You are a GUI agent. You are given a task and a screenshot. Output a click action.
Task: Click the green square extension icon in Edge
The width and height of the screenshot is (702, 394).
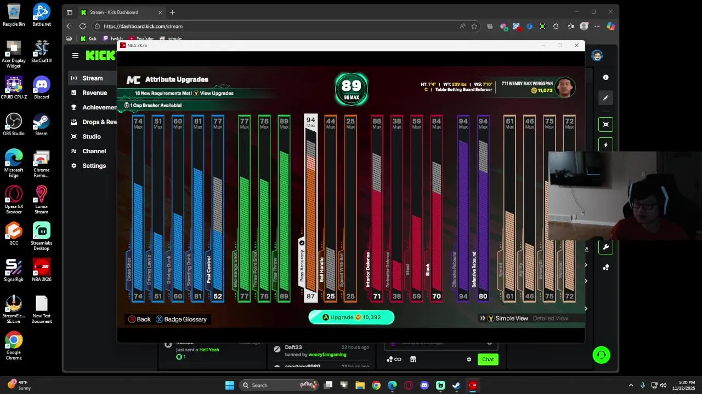pos(542,26)
